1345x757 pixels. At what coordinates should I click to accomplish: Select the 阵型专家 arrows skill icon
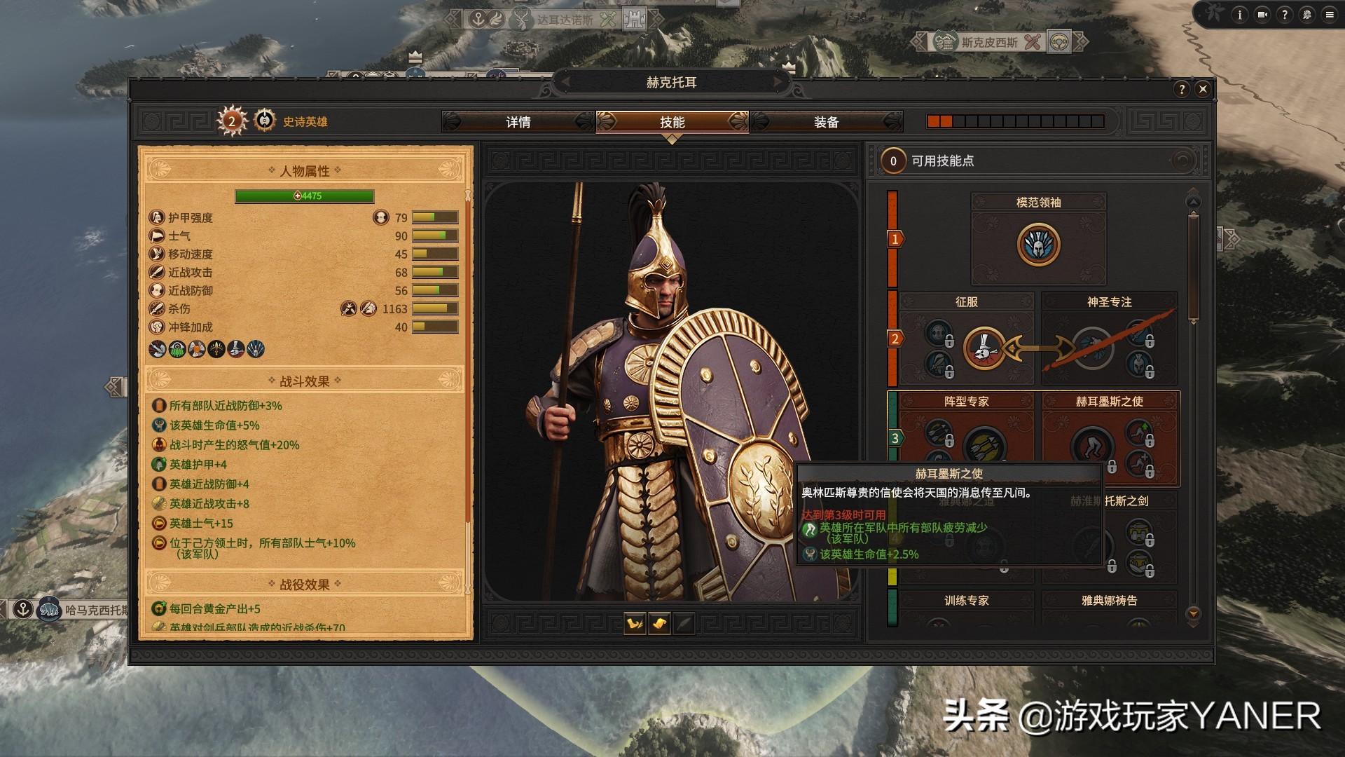coord(984,446)
